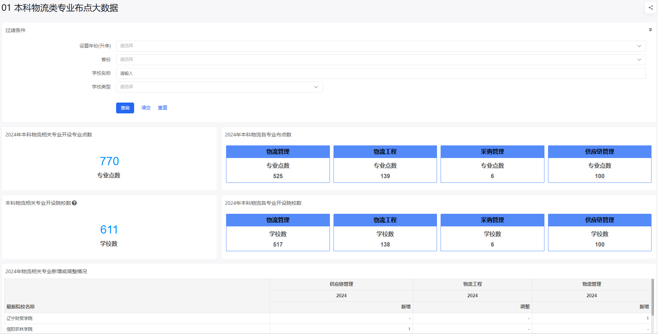This screenshot has width=658, height=334.
Task: Click the help icon beside 本科物流相关专业开设院校数
Action: (x=74, y=203)
